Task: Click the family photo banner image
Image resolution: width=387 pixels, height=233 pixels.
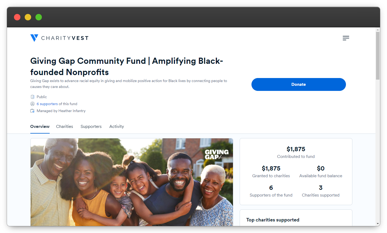Action: pos(132,182)
